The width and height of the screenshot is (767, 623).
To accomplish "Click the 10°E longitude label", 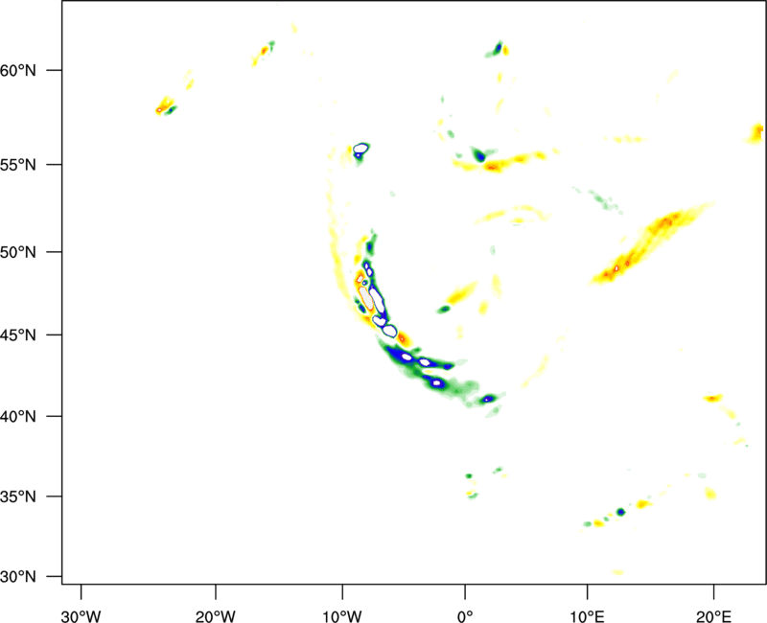I will [x=587, y=616].
